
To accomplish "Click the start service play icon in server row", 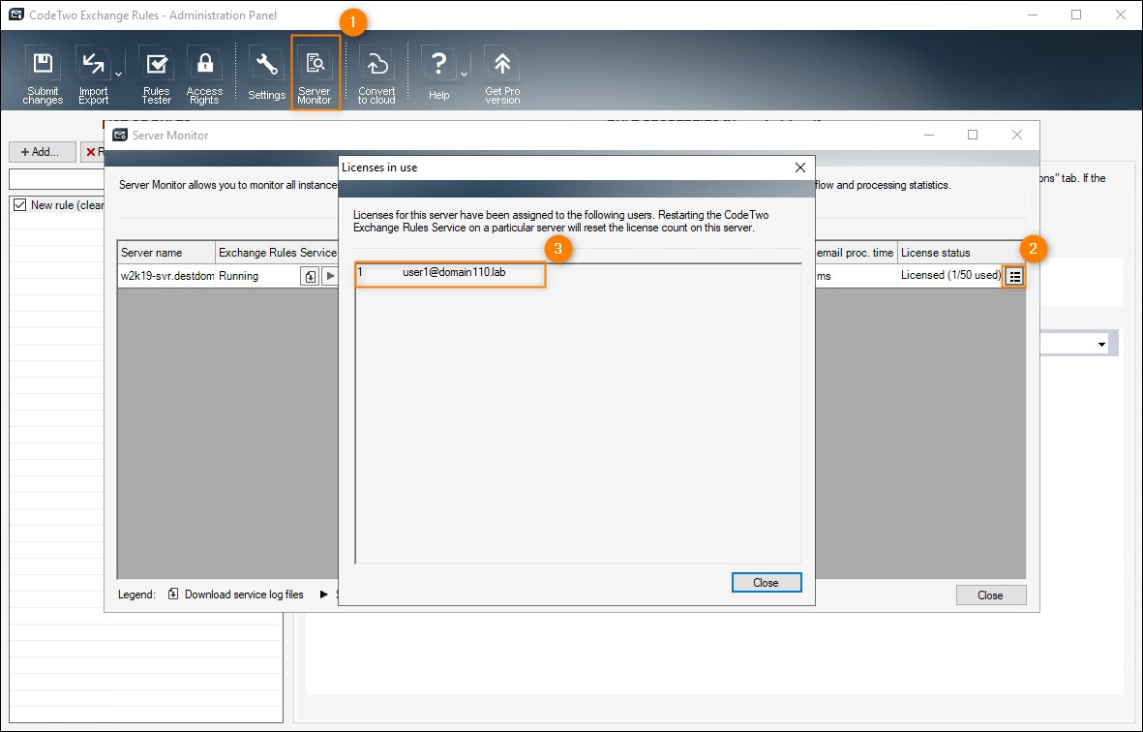I will pos(329,276).
